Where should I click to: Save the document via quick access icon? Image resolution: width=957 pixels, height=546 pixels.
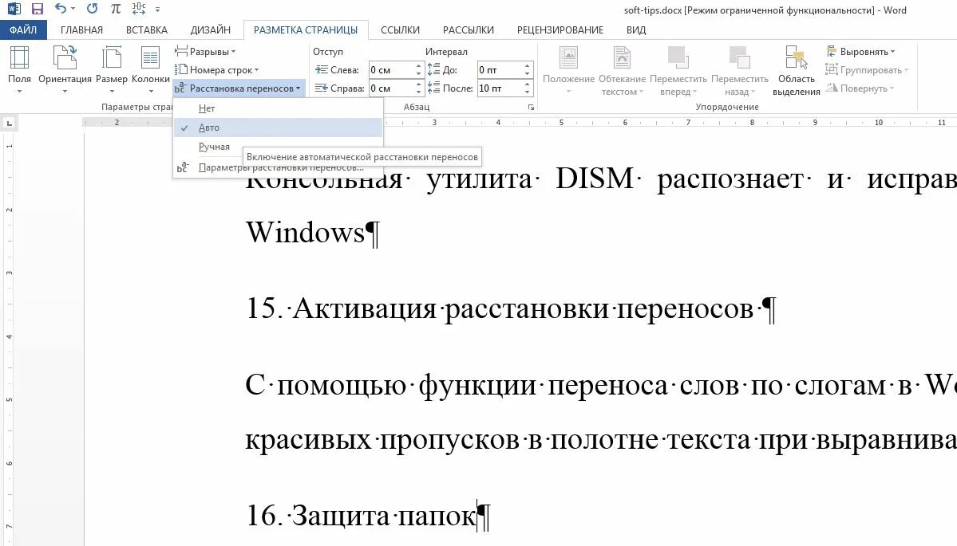38,9
